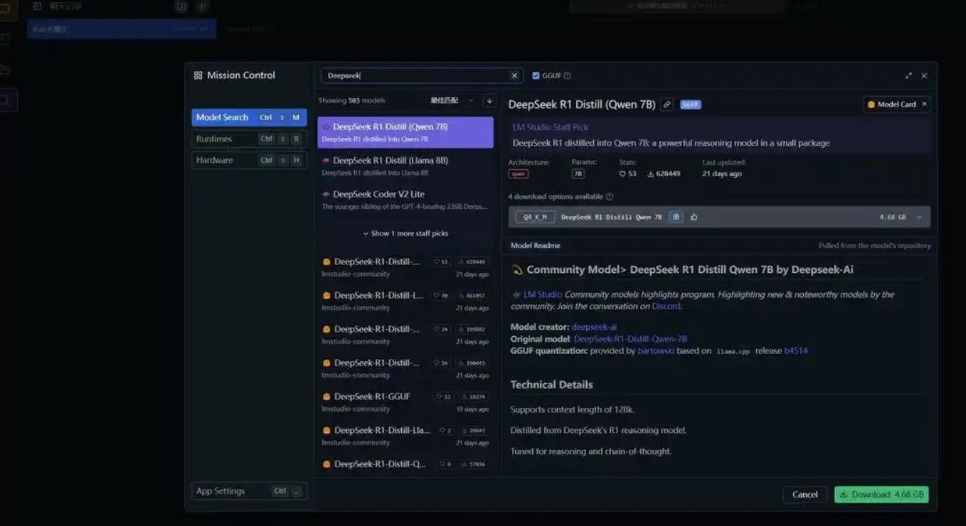Image resolution: width=966 pixels, height=526 pixels.
Task: Click plus icon to create new chat
Action: (x=201, y=6)
